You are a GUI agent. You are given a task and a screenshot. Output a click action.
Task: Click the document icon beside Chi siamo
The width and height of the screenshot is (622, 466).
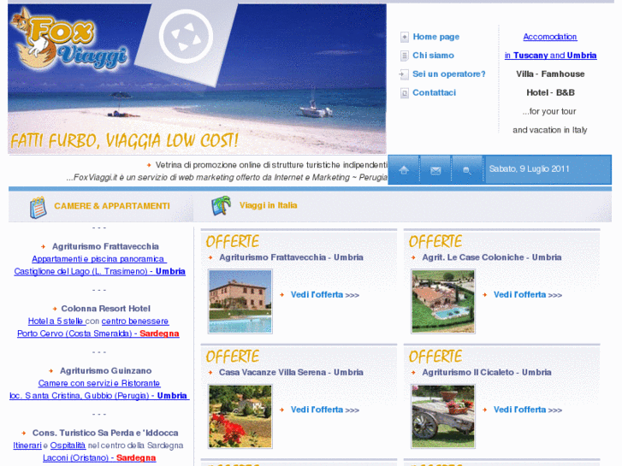coord(404,56)
